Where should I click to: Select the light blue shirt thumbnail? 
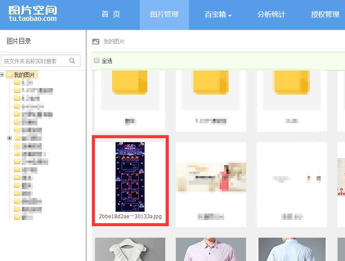292,249
